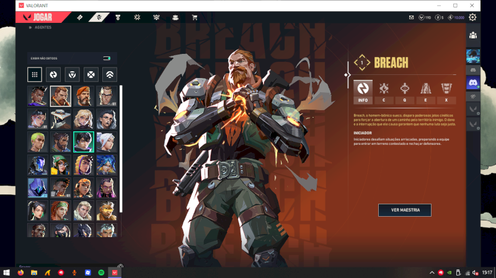Select Cypher agent portrait with hat
The image size is (496, 278).
click(x=60, y=119)
